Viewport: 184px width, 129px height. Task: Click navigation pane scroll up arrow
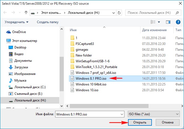point(62,29)
